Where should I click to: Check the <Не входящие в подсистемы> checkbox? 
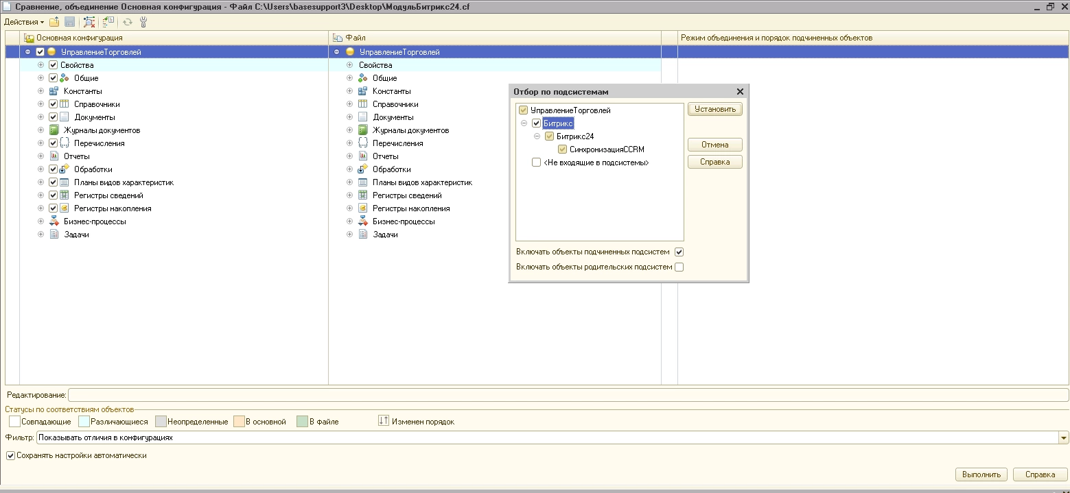[537, 163]
